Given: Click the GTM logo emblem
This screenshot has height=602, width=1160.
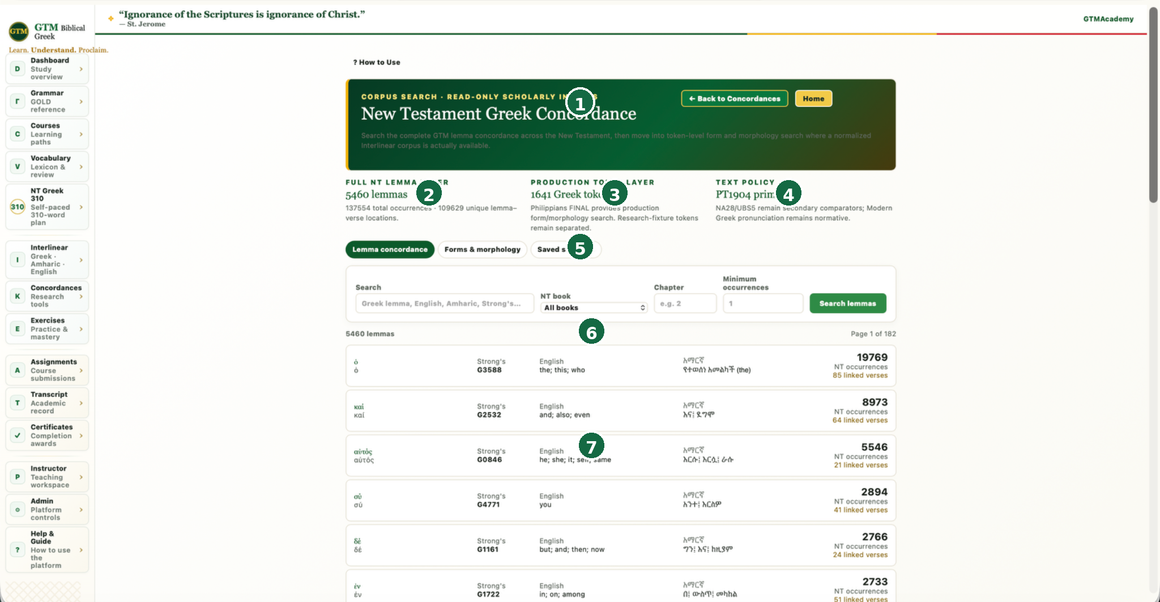Looking at the screenshot, I should [x=19, y=31].
